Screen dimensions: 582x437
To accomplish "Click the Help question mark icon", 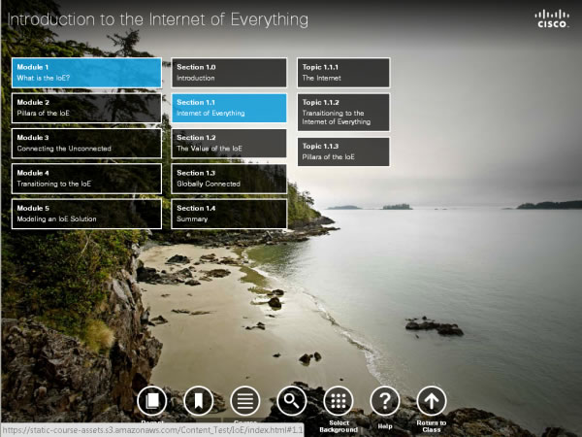I will click(x=385, y=400).
